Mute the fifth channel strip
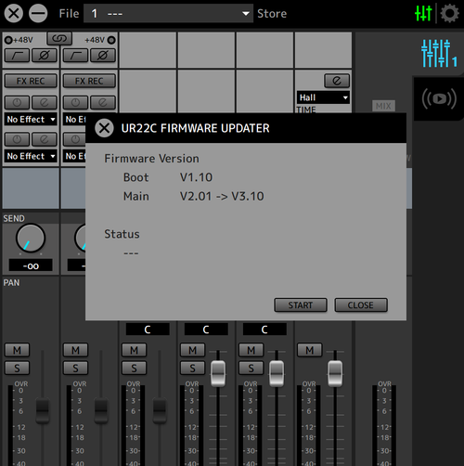Viewport: 464px width, 466px height. pyautogui.click(x=251, y=350)
